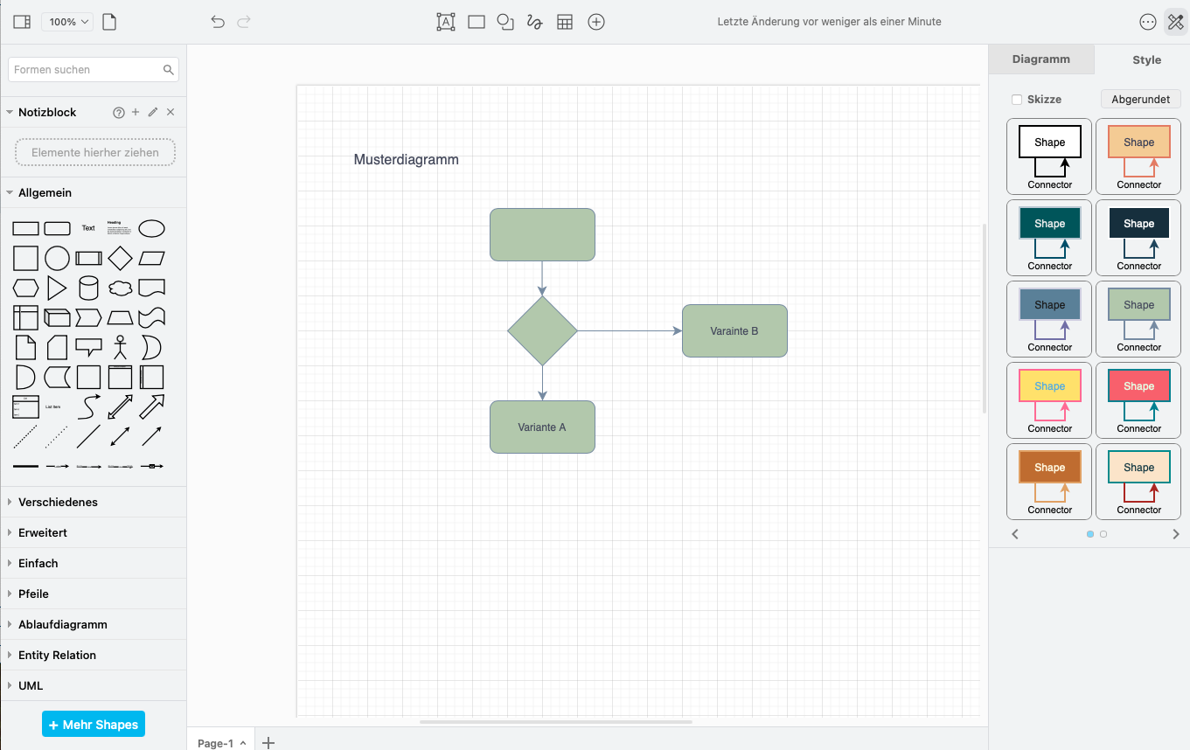Enable the Skizze checkbox
This screenshot has width=1190, height=750.
click(1017, 100)
